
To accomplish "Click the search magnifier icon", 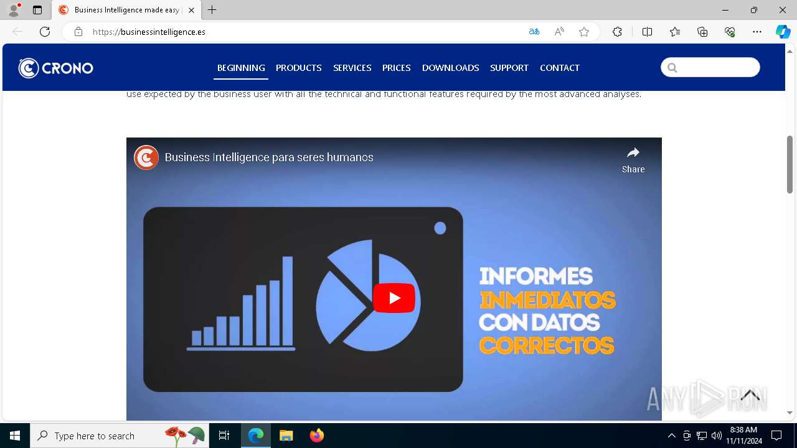I will click(x=672, y=68).
